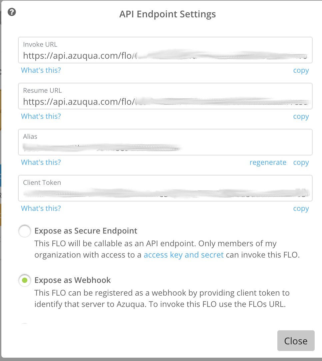Image resolution: width=322 pixels, height=361 pixels.
Task: Click into the Resume URL field
Action: click(x=165, y=101)
